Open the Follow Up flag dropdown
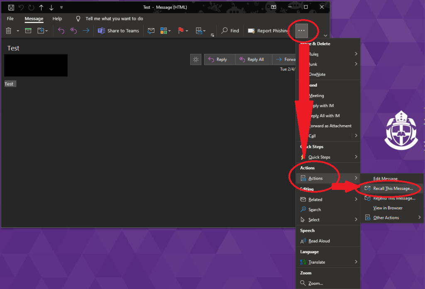 click(183, 31)
